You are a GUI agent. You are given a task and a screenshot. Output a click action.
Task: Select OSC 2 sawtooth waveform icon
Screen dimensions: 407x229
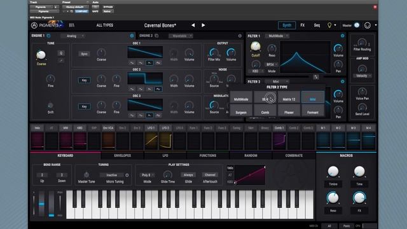149,89
